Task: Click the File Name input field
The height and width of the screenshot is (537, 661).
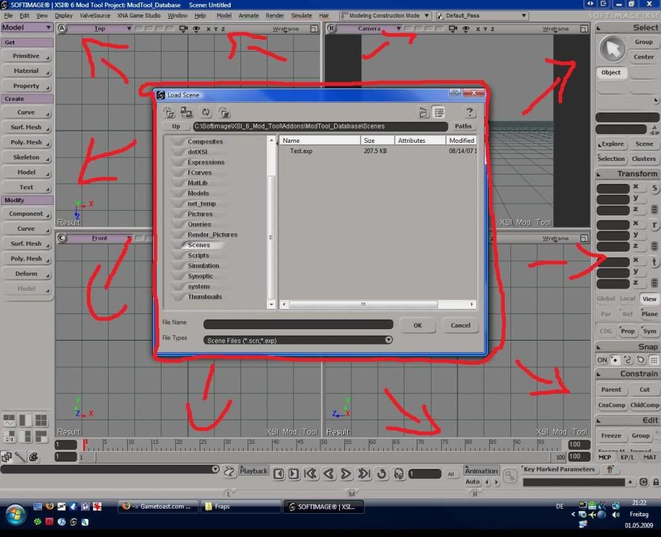Action: click(x=298, y=324)
